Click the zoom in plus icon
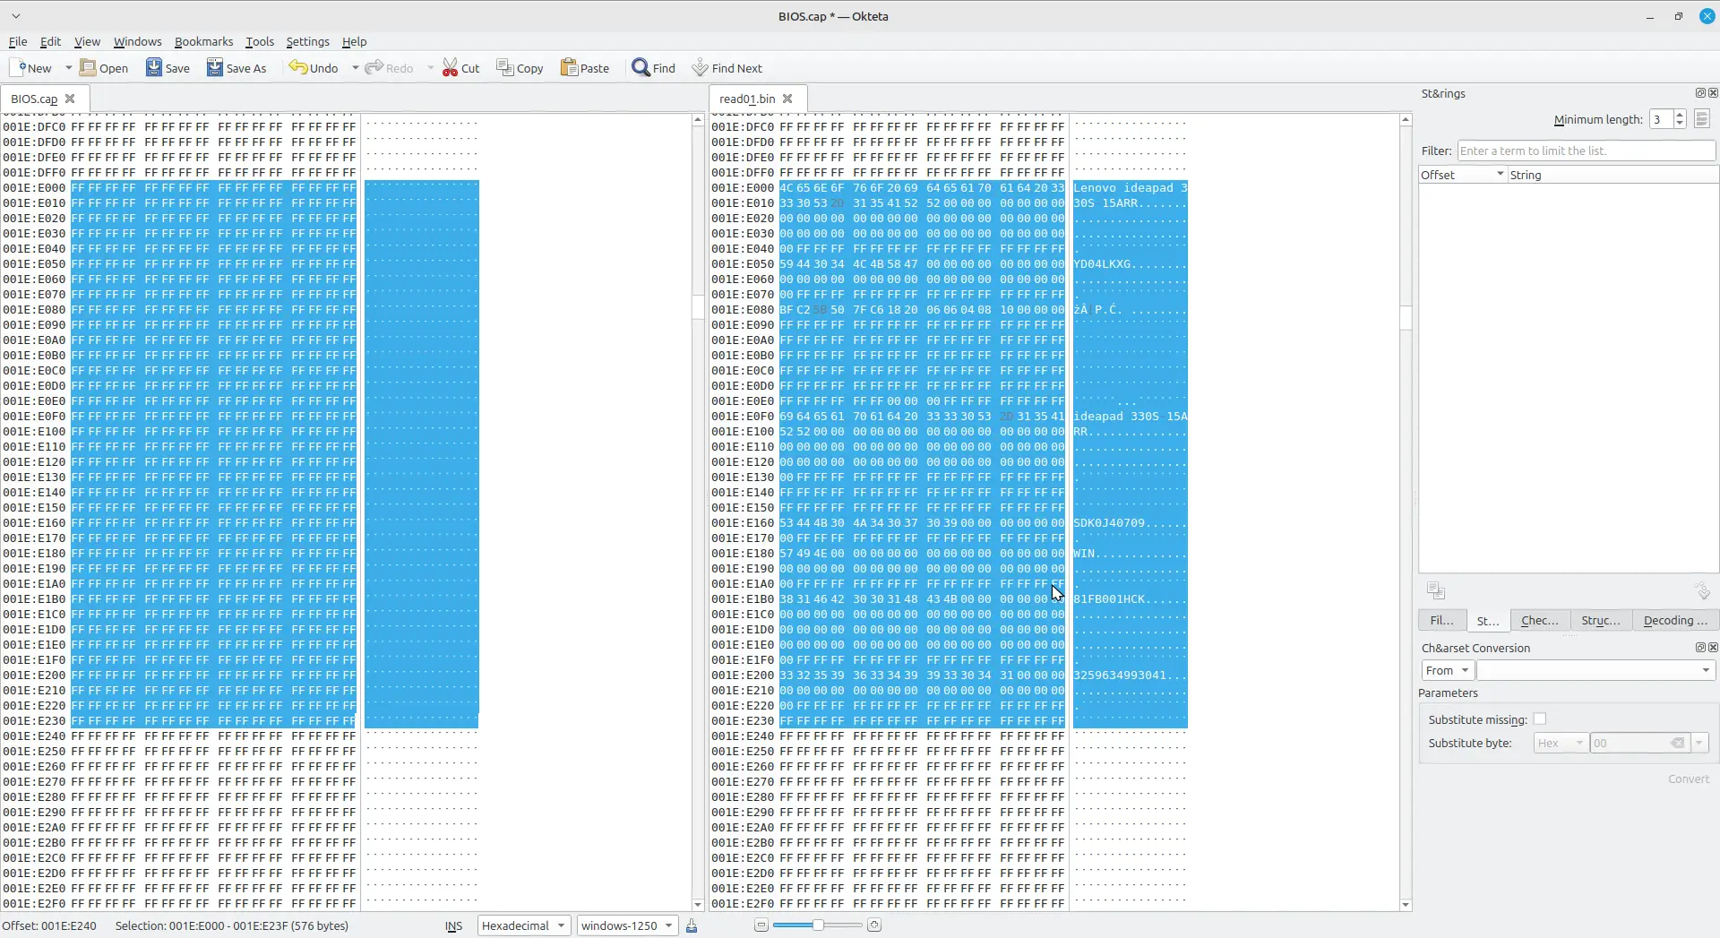The height and width of the screenshot is (938, 1720). (x=874, y=925)
